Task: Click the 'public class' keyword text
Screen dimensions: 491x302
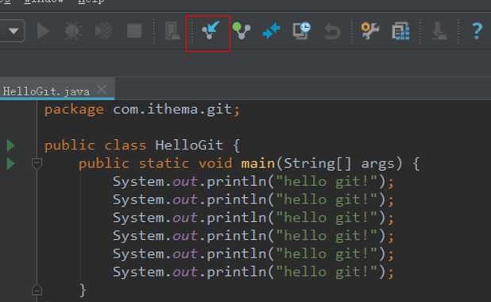Action: [95, 145]
